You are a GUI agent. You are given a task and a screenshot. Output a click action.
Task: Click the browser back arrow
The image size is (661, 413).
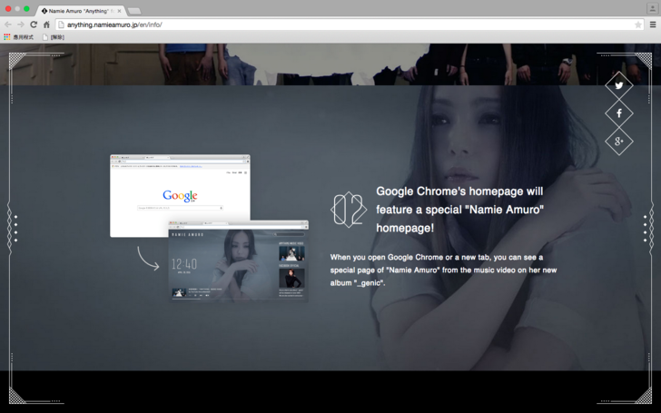[8, 25]
